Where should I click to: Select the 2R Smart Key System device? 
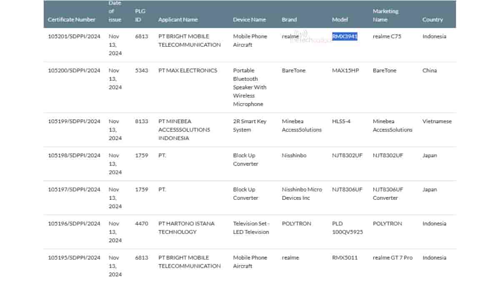pos(249,125)
